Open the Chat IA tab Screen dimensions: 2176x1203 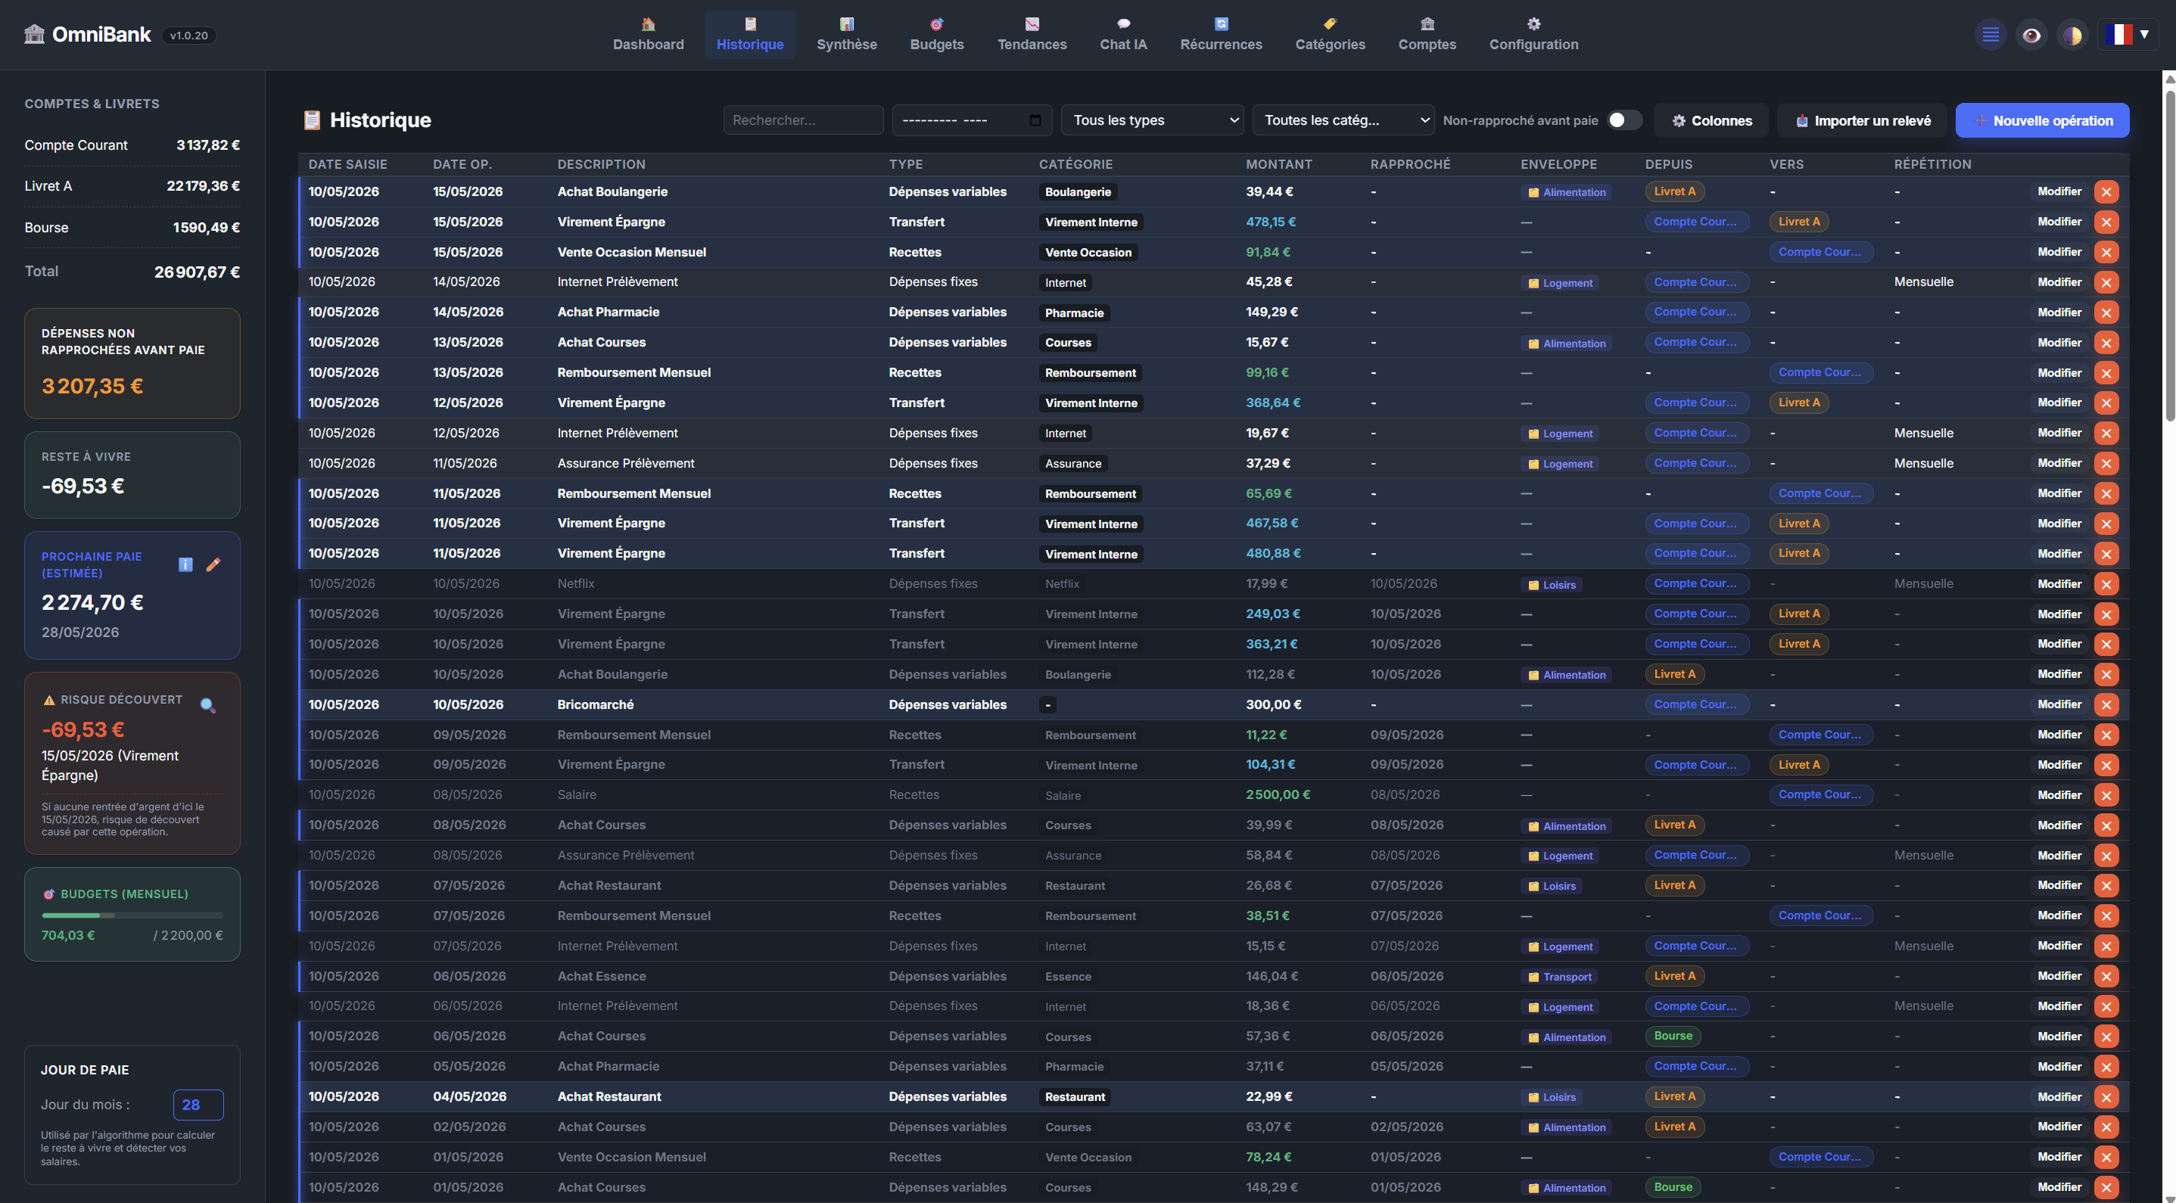pos(1122,35)
